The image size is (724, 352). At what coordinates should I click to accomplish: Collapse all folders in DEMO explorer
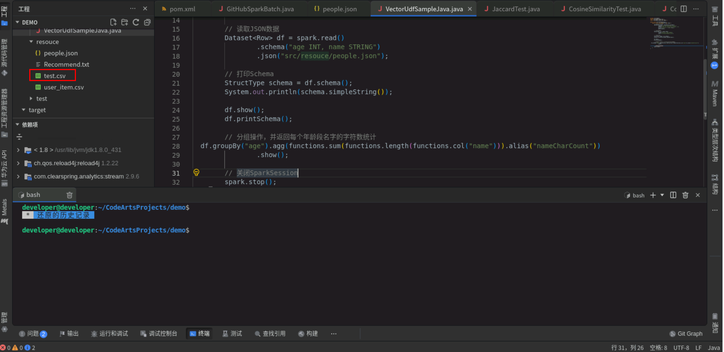pos(147,22)
